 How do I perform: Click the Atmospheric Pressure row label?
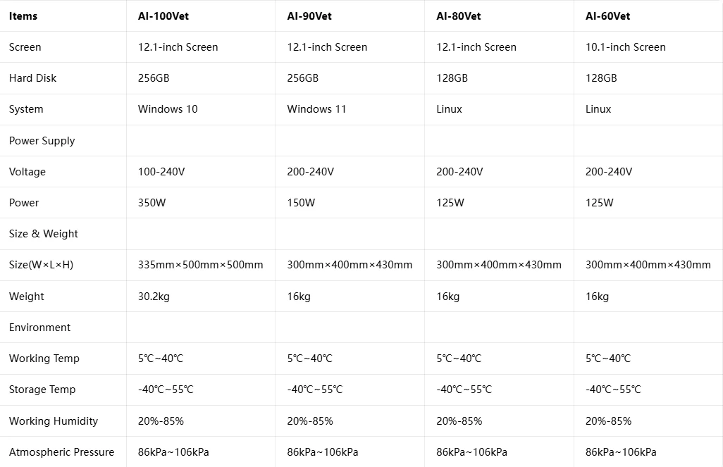tap(61, 452)
